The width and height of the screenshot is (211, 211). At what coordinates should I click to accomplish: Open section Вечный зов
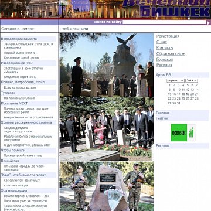[x=10, y=161]
